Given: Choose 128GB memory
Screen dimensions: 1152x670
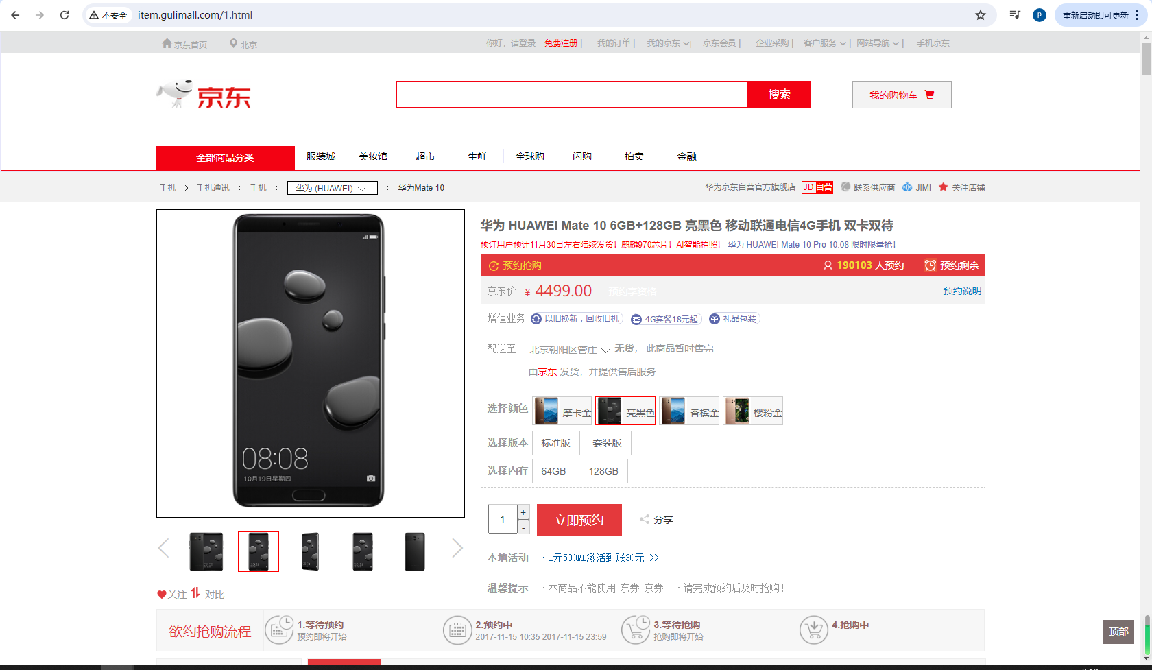Looking at the screenshot, I should (x=603, y=471).
